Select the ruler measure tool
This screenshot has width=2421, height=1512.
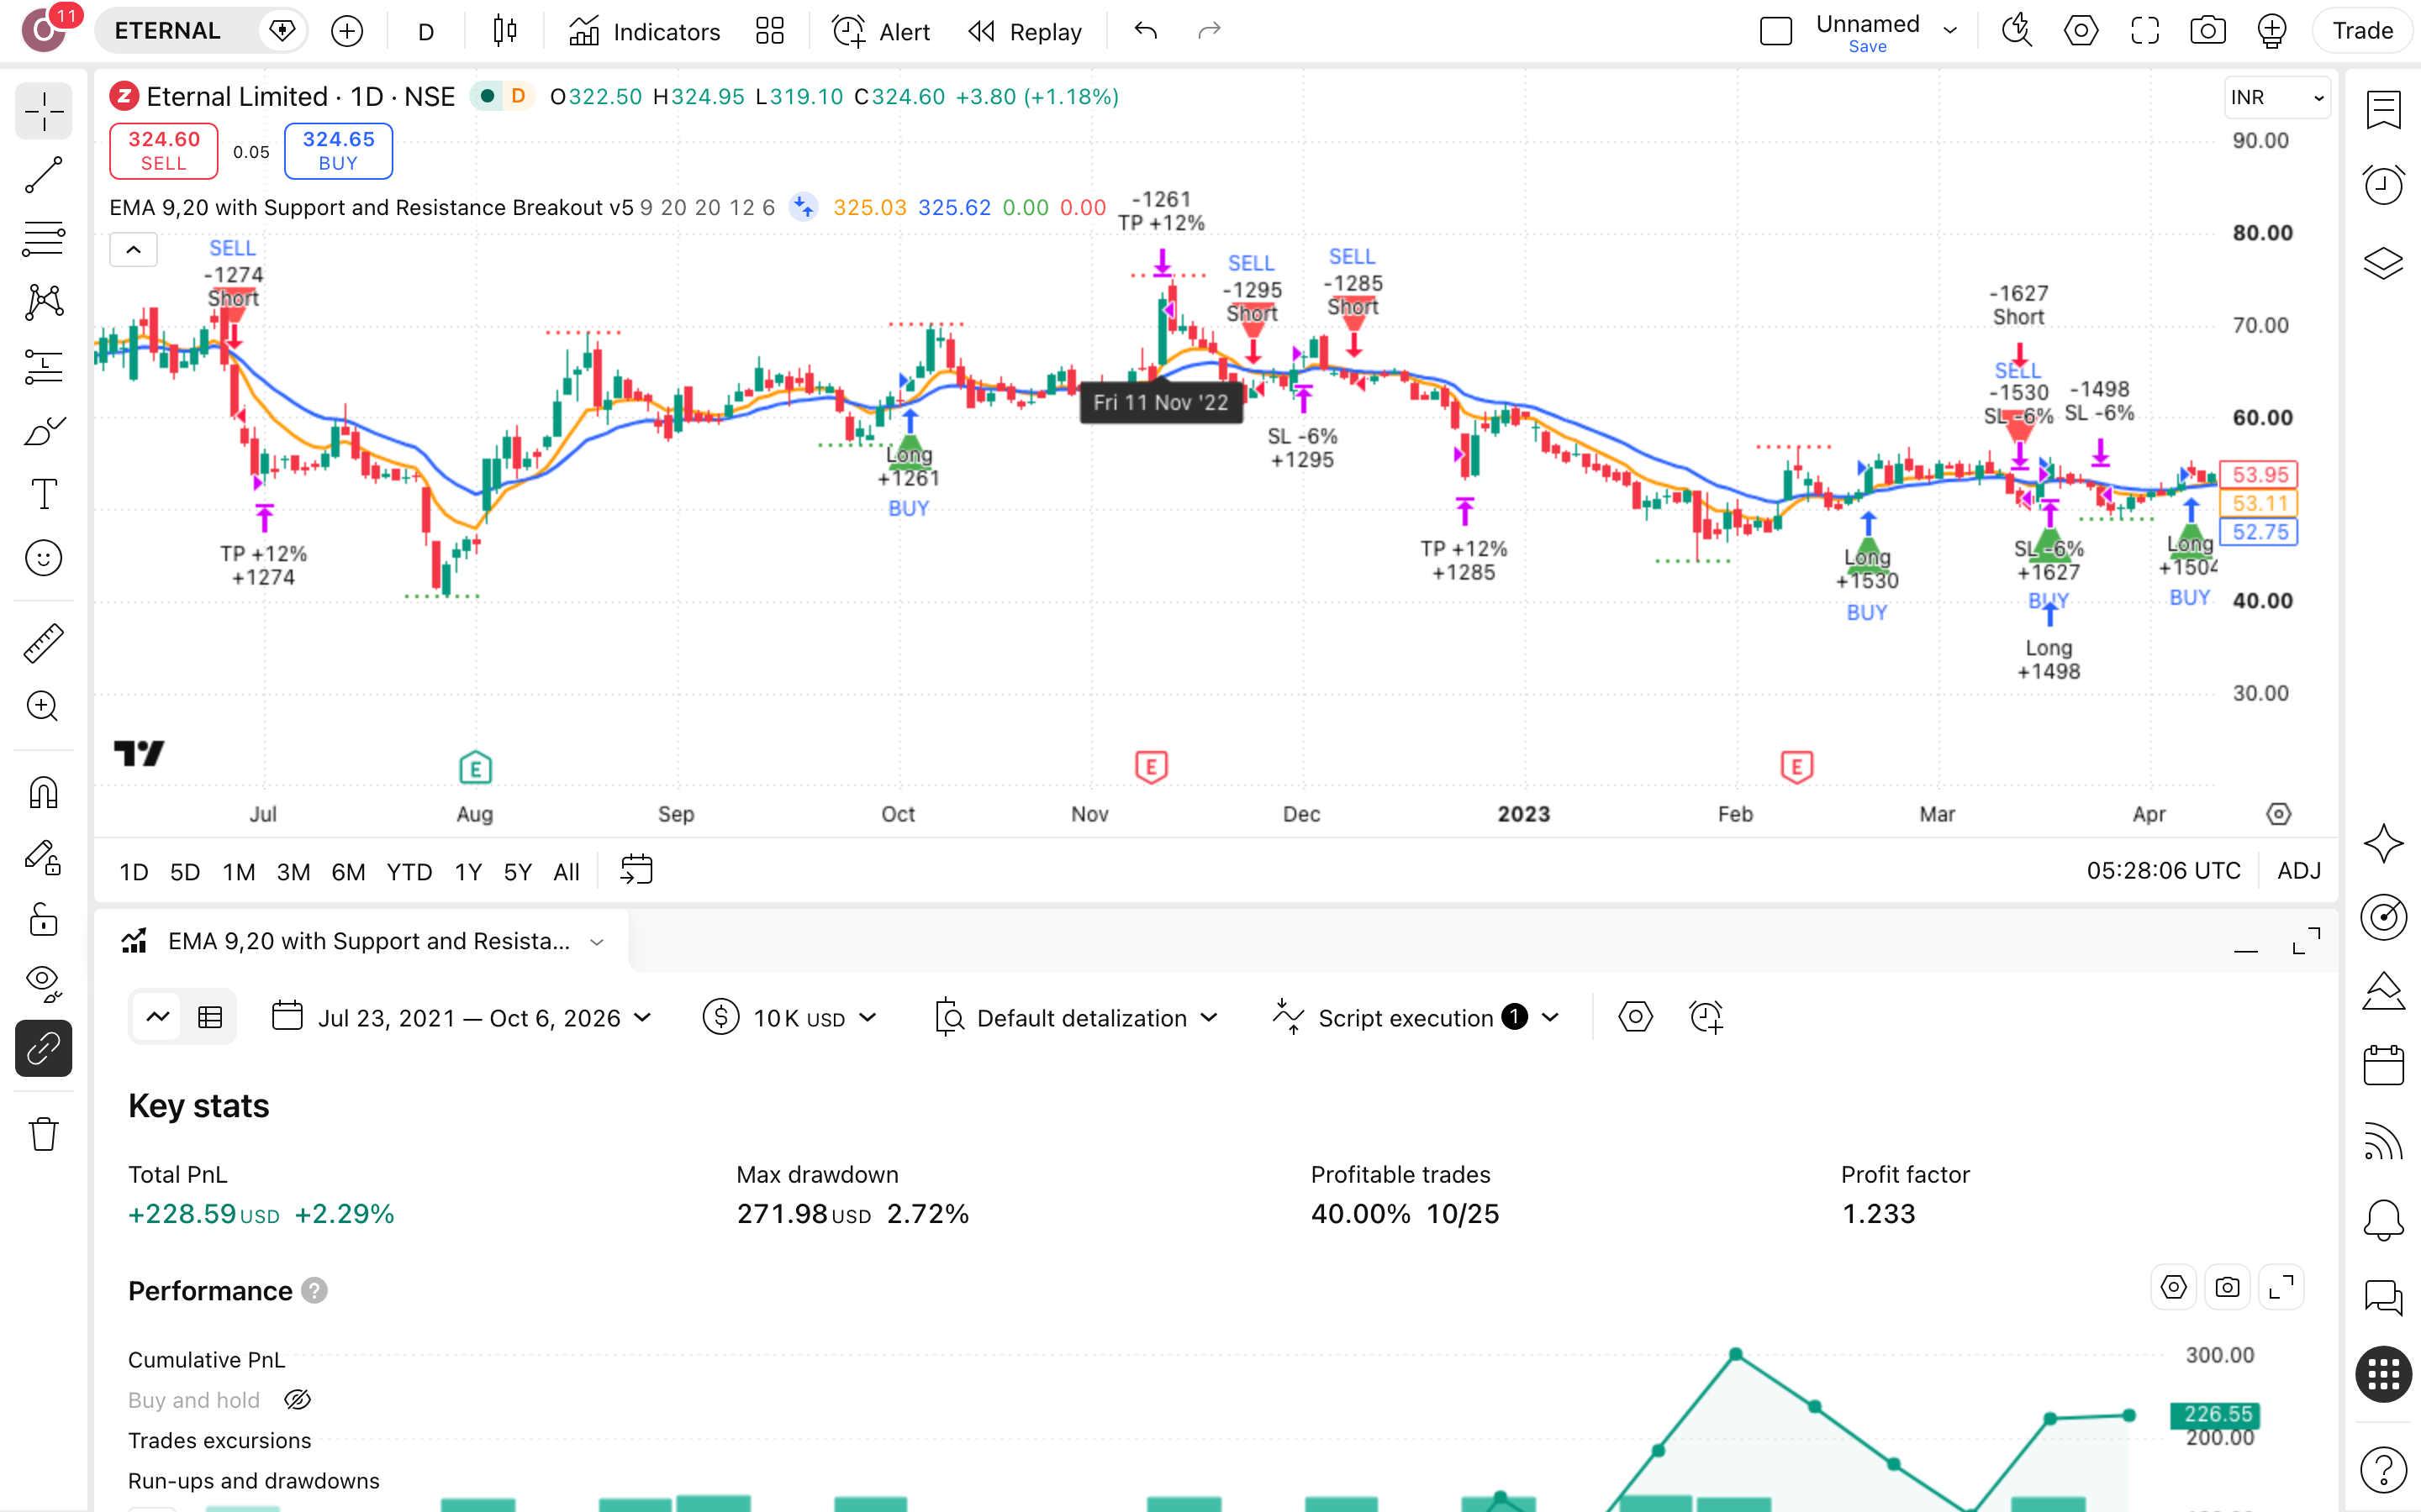pos(44,643)
